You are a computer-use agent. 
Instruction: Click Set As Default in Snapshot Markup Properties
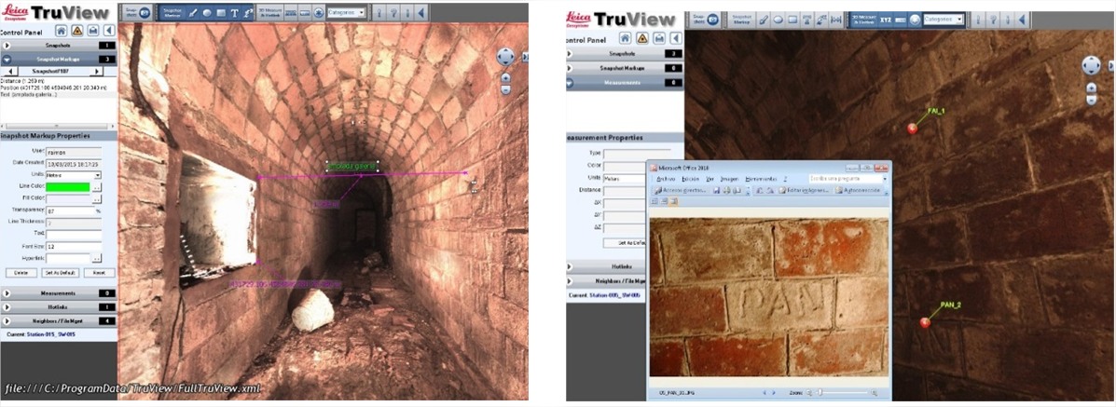(60, 273)
